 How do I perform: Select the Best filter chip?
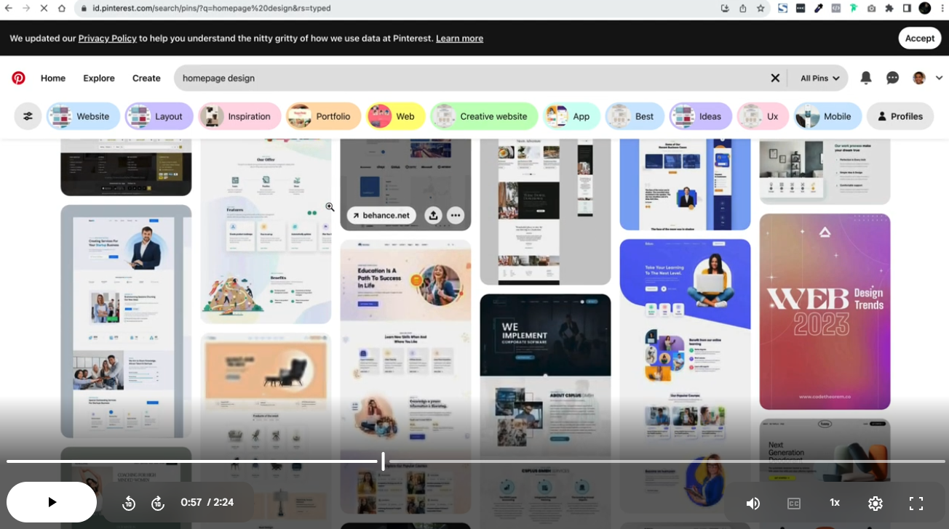tap(635, 116)
